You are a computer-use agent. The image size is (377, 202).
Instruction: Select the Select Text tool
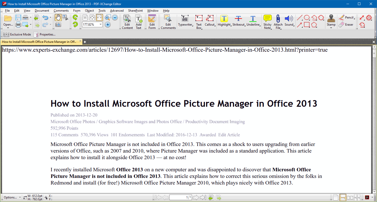(x=65, y=17)
